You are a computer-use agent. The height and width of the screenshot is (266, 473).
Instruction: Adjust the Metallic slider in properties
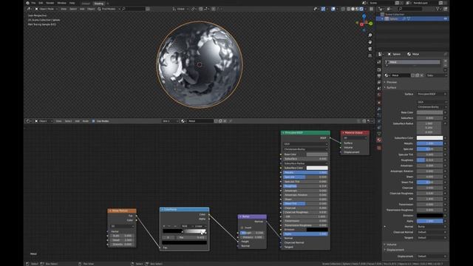(429, 143)
